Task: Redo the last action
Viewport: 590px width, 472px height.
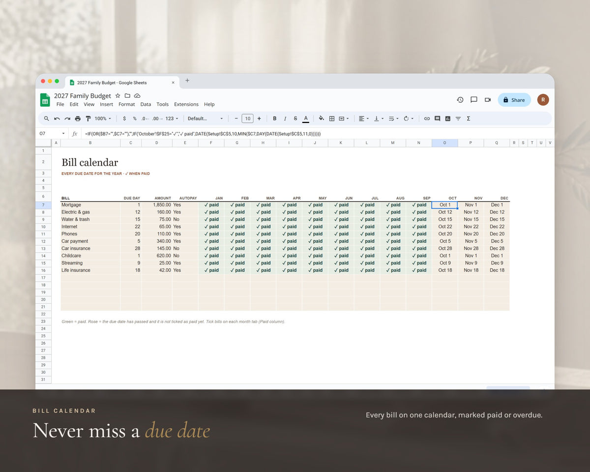Action: coord(67,118)
